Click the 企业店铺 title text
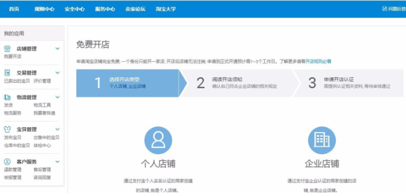 [322, 164]
